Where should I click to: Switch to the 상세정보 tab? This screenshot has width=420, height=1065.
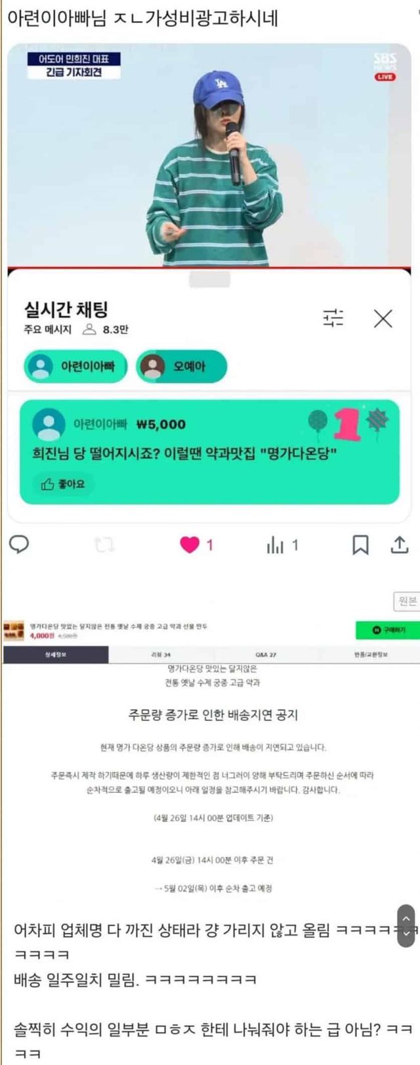click(x=55, y=654)
